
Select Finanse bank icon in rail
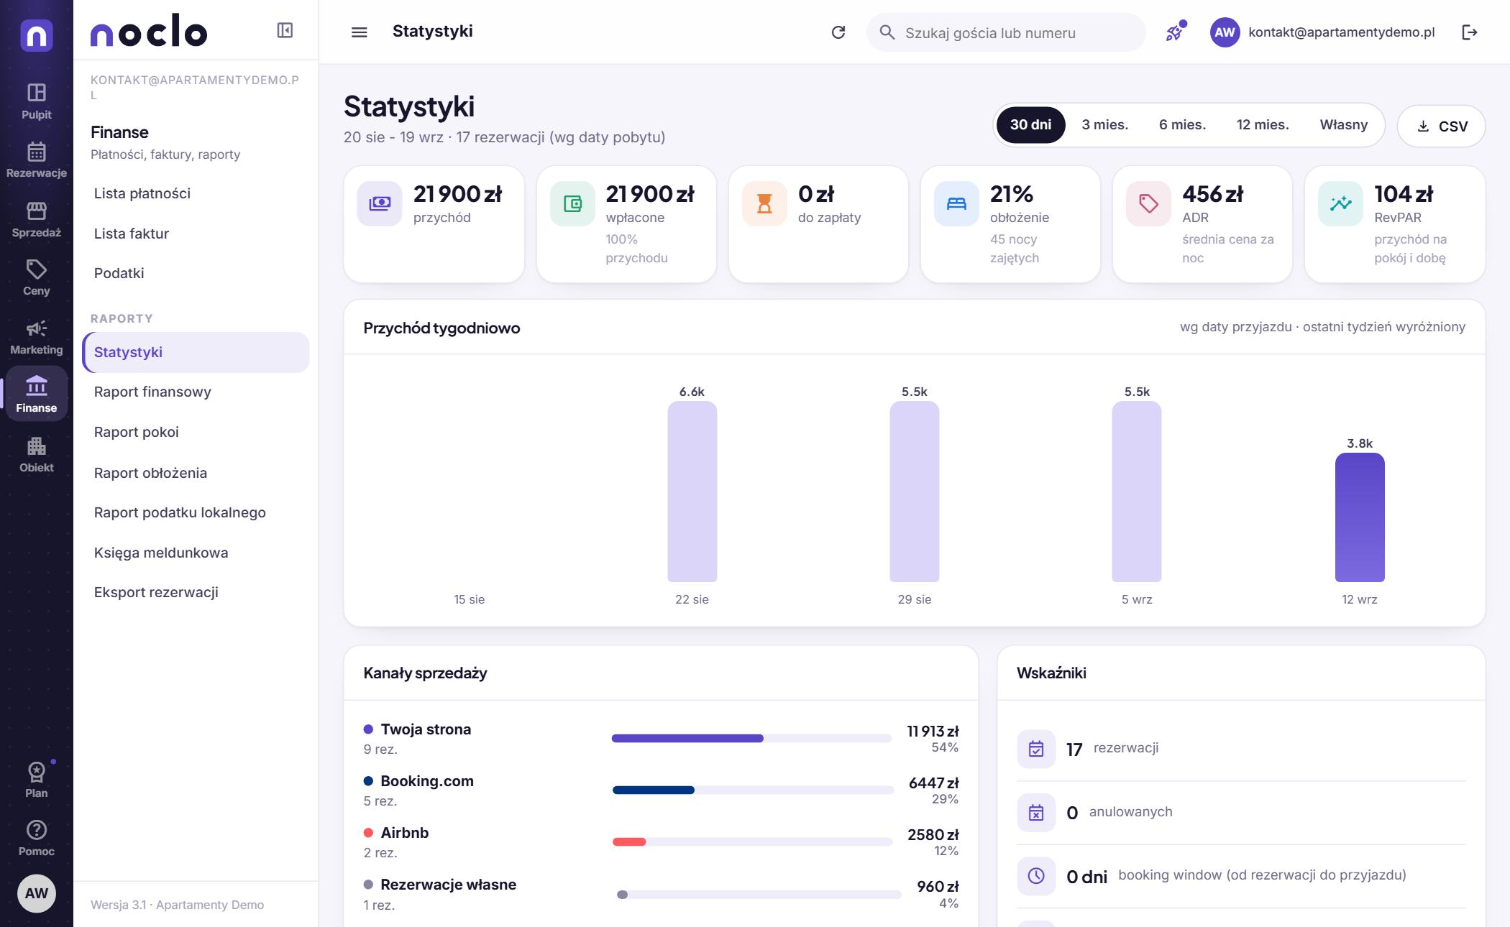point(36,394)
